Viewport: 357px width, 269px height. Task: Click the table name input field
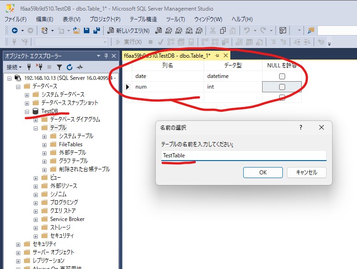pos(244,155)
